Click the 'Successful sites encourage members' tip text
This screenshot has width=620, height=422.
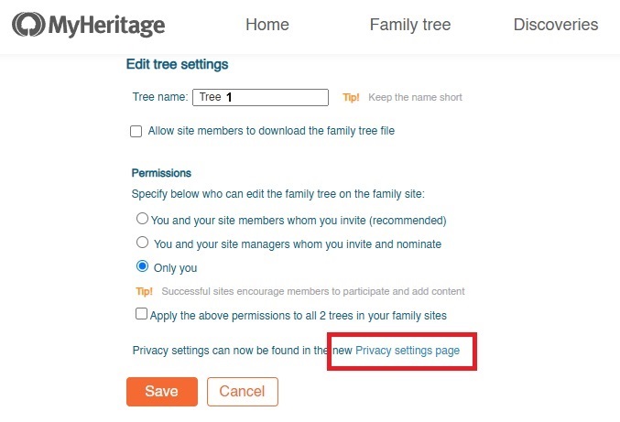pos(313,292)
